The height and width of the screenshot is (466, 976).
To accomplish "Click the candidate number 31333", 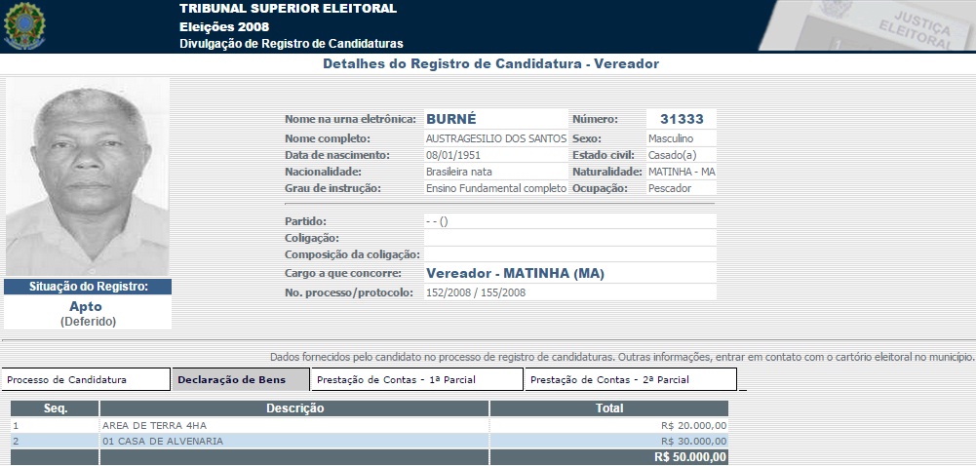I will 681,119.
